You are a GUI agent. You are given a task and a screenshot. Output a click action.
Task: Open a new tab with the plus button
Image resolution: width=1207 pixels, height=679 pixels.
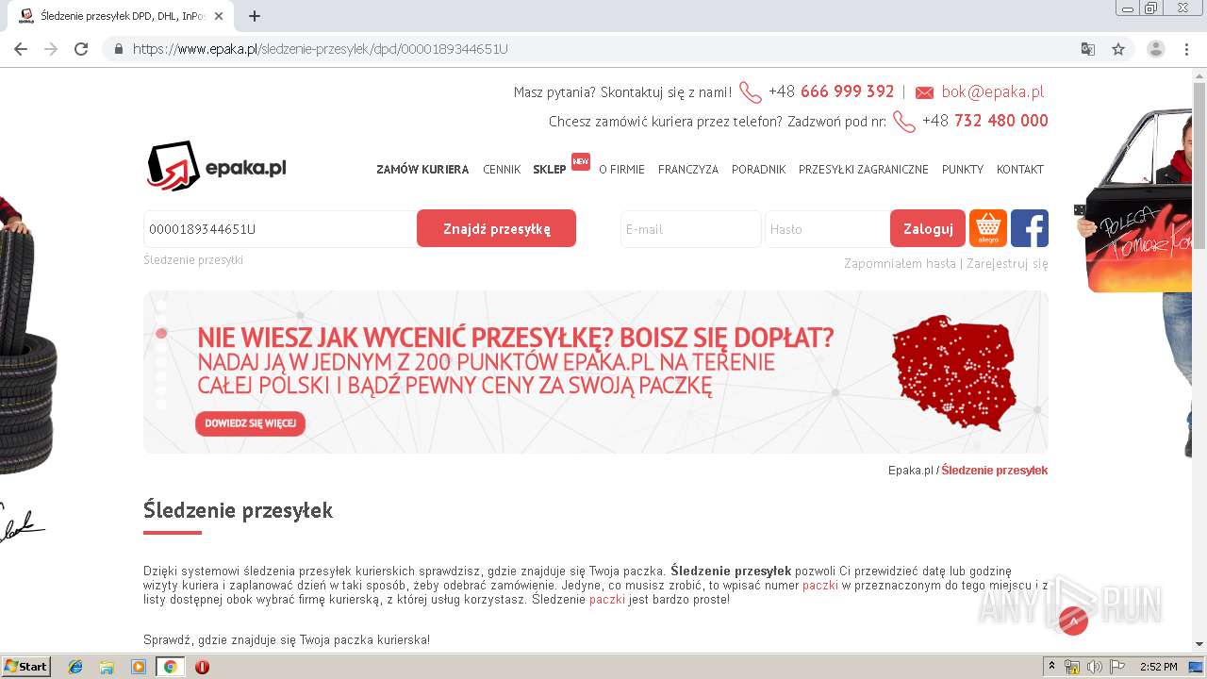255,16
